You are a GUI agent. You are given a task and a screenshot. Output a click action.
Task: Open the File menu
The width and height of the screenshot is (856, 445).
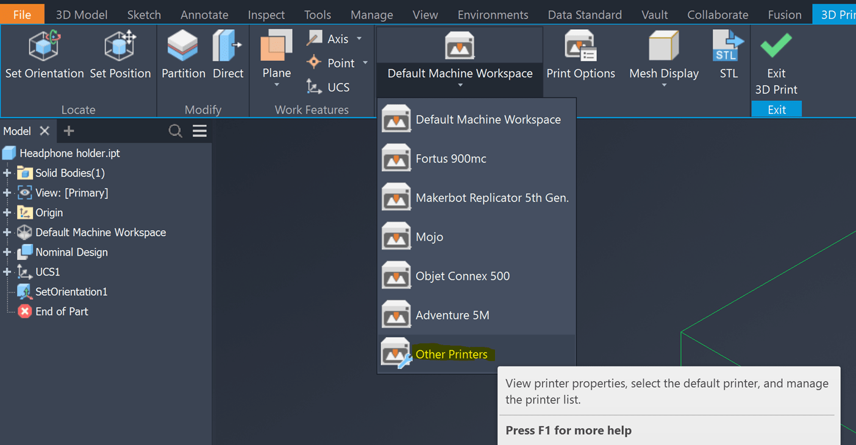click(22, 15)
